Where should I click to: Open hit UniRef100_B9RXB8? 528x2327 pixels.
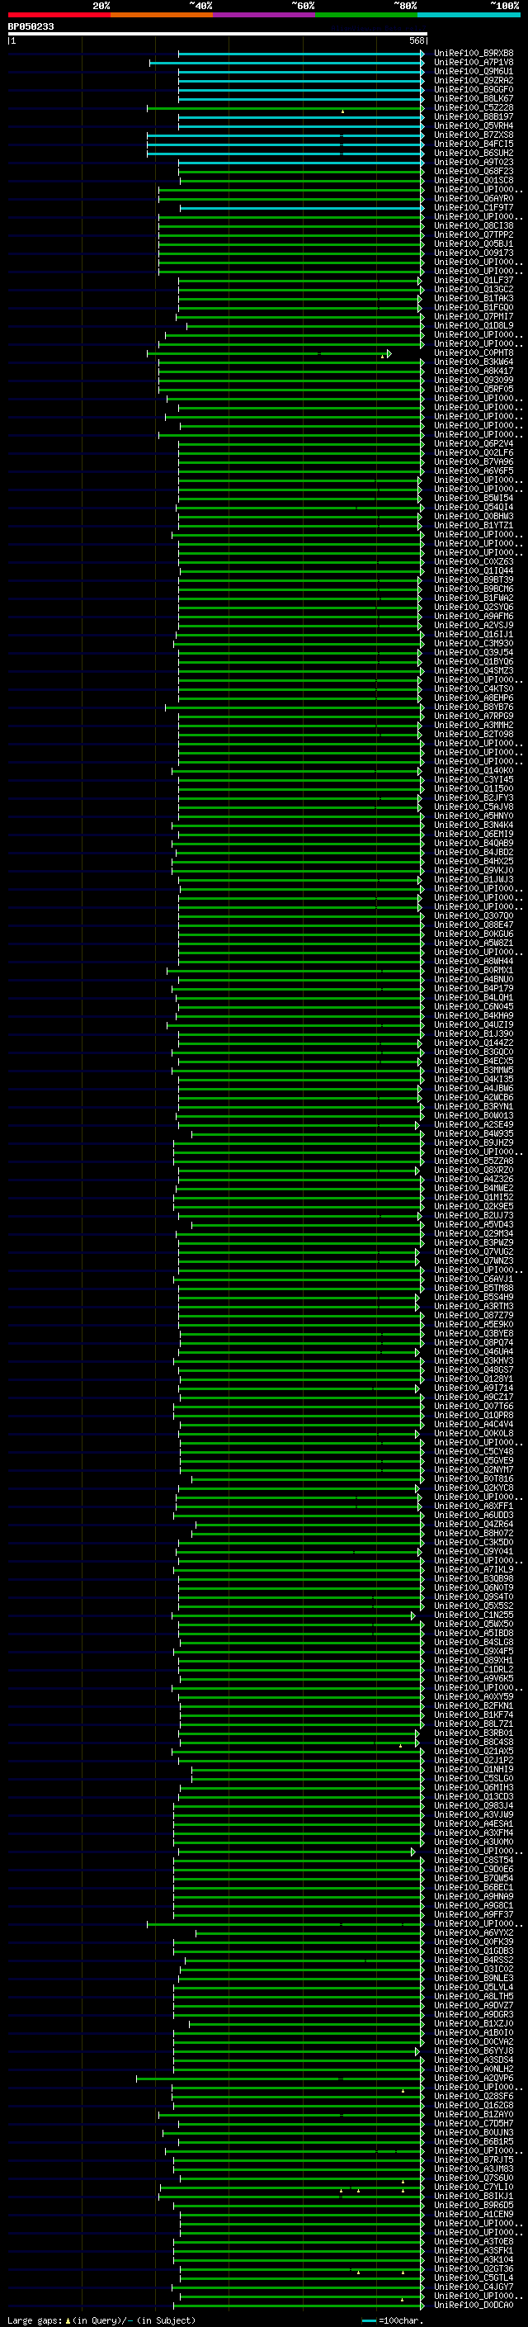click(473, 54)
